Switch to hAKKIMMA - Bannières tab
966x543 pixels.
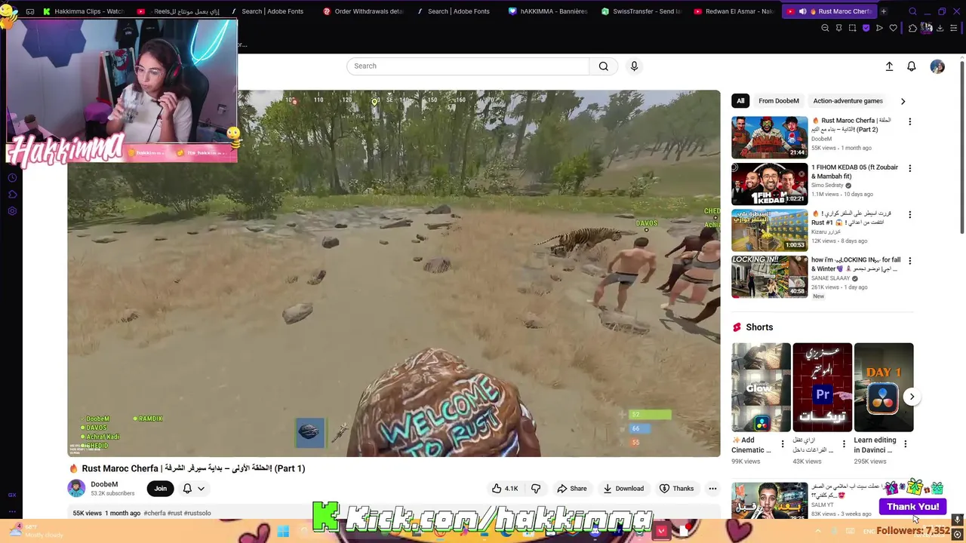click(x=549, y=11)
